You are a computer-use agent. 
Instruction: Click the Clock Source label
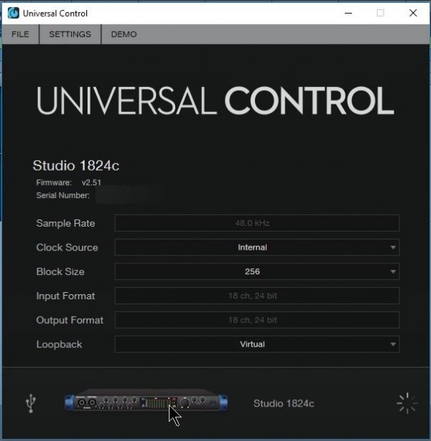pos(67,247)
